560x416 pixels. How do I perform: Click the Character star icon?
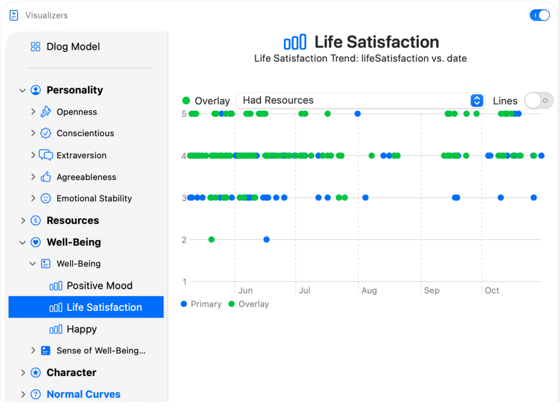click(36, 373)
